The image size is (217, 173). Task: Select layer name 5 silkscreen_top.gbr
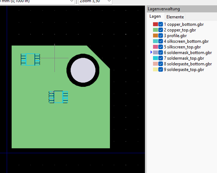click(x=182, y=47)
